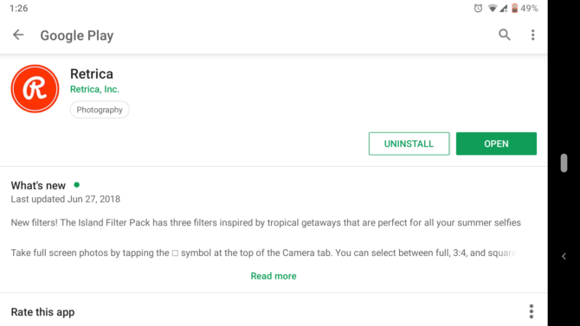Tap the Google Play title

pyautogui.click(x=76, y=35)
